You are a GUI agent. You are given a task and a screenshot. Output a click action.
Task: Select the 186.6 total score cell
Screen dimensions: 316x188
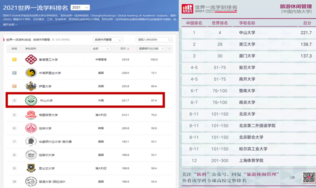click(x=125, y=182)
